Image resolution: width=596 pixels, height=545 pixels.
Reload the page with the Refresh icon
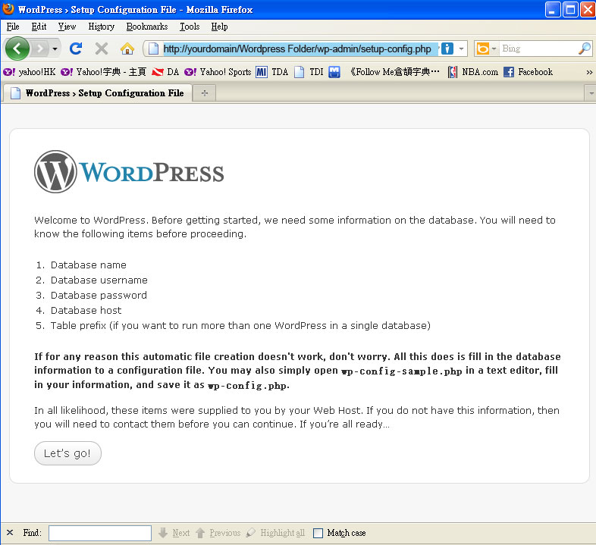coord(76,49)
